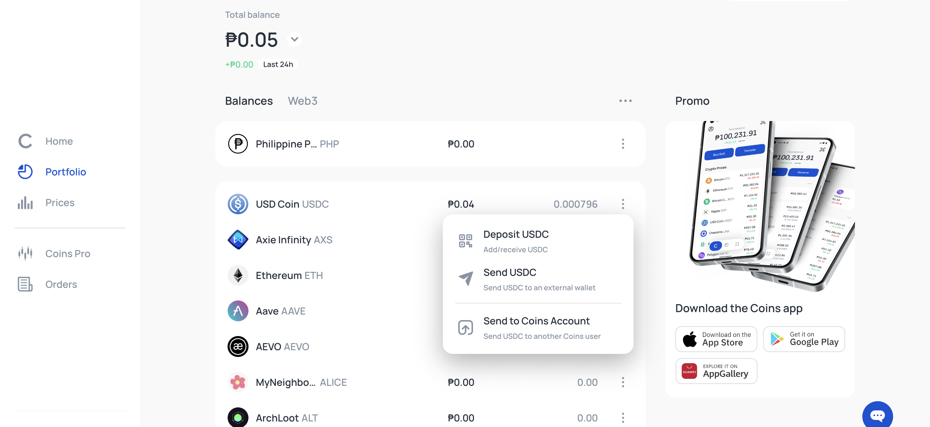This screenshot has width=930, height=427.
Task: Click the Deposit USDC QR code icon
Action: coord(465,241)
